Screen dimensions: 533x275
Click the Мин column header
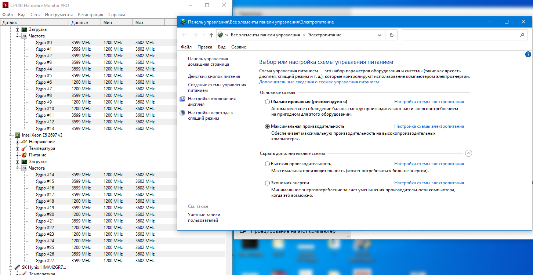(117, 23)
